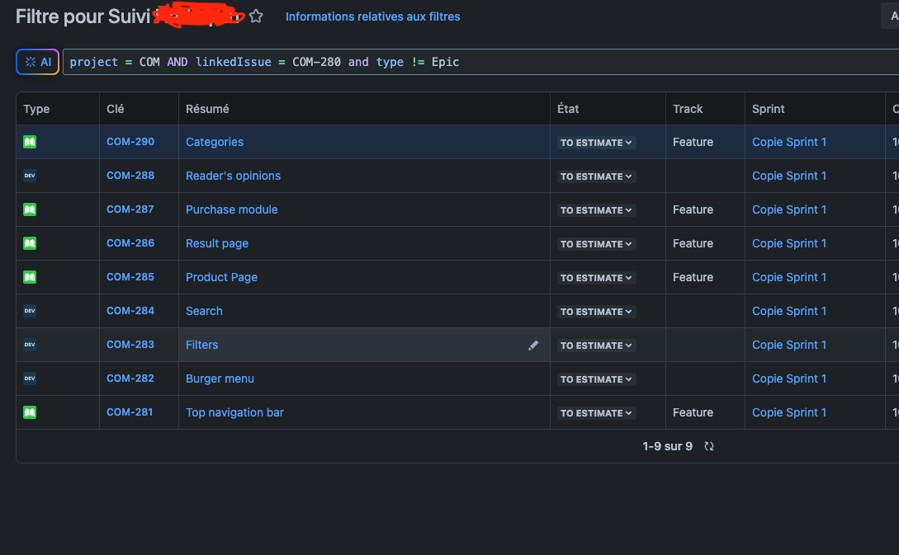Open Informations relatives aux filtres link

coord(372,16)
